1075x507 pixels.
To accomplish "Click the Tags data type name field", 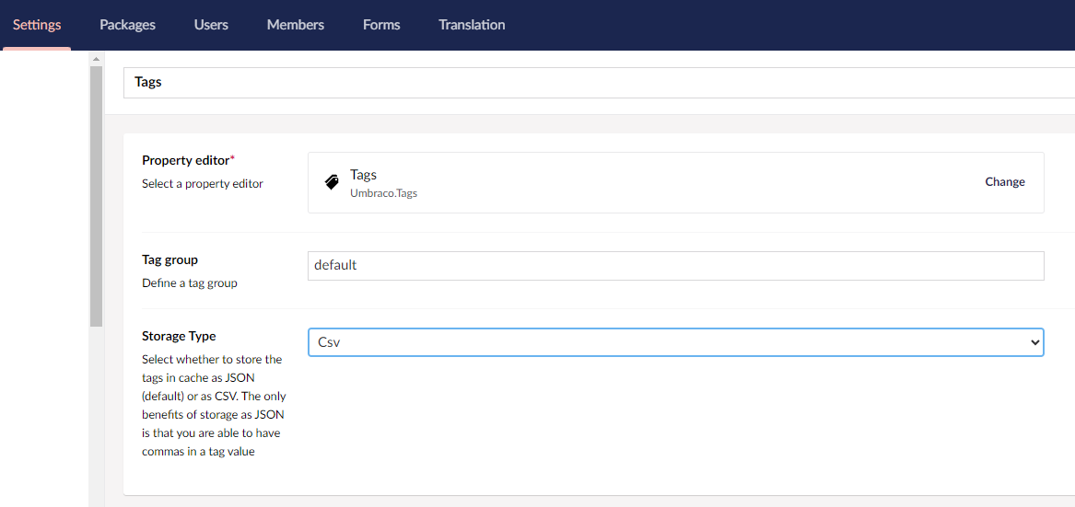I will click(x=599, y=82).
